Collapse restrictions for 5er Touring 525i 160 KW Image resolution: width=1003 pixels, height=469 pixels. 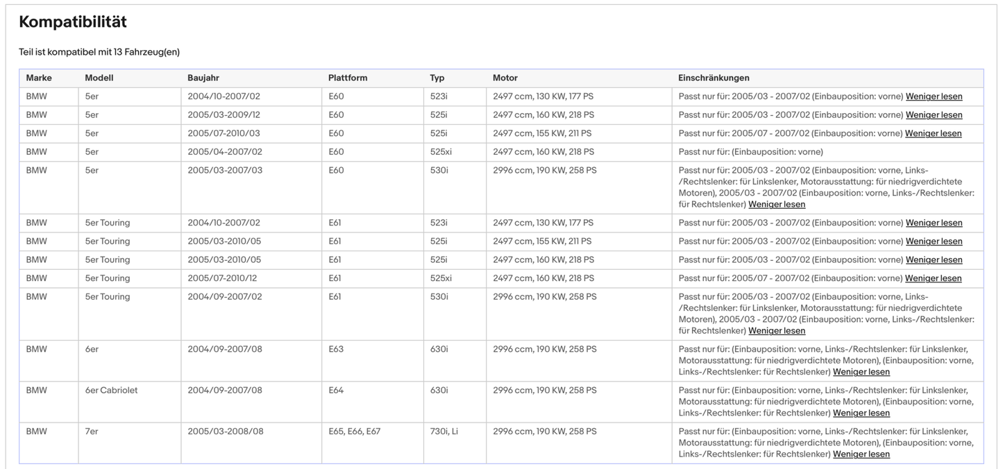934,260
